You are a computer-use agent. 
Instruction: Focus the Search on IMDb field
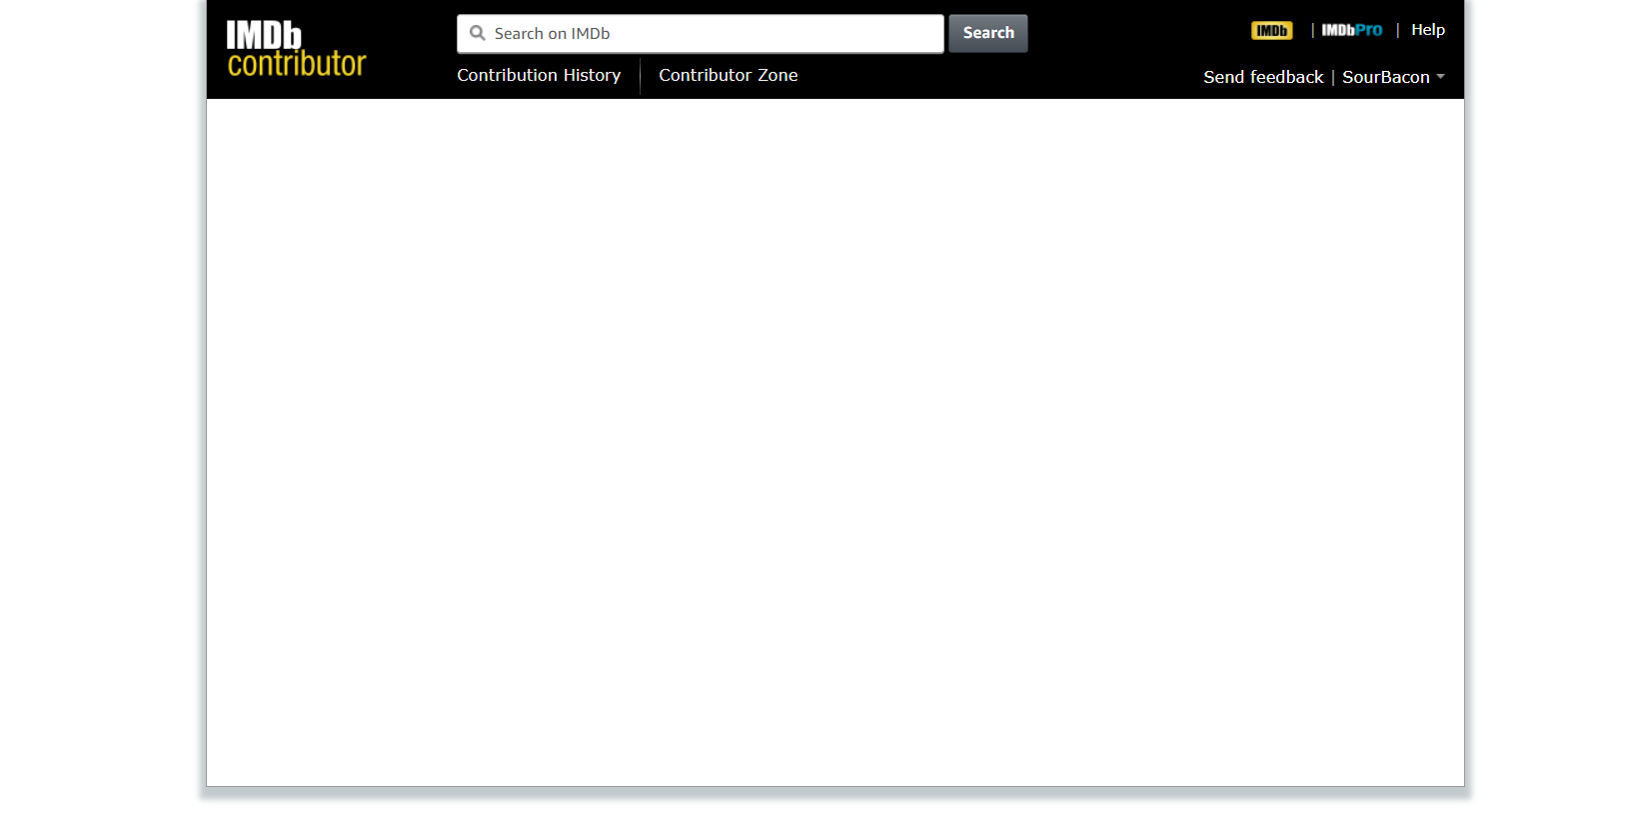pyautogui.click(x=700, y=33)
